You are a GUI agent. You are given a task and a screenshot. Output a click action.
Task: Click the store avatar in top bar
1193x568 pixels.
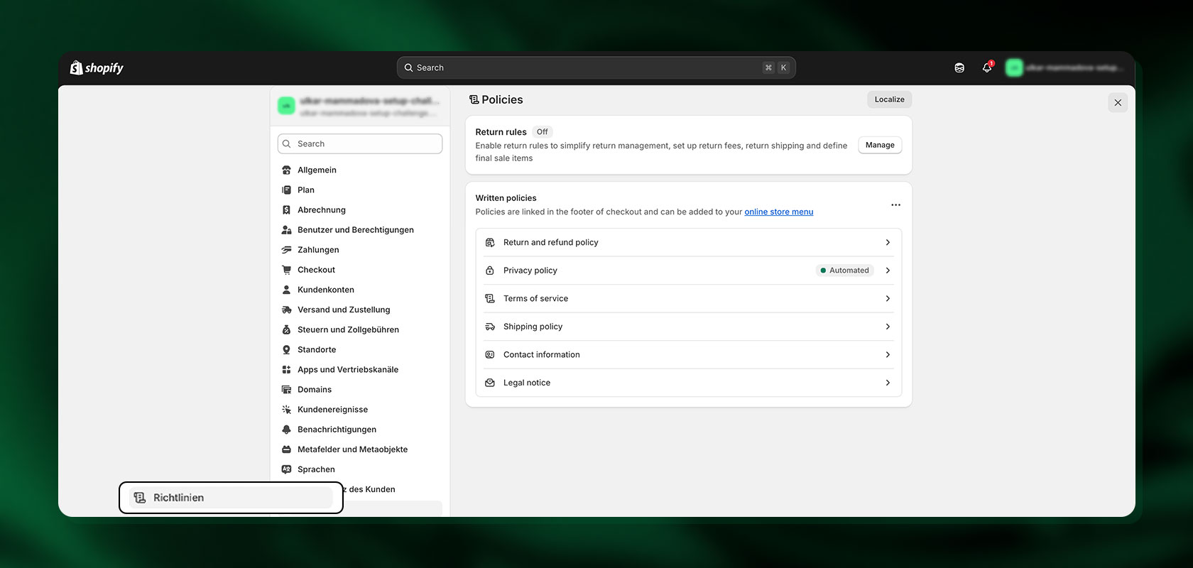coord(1014,67)
